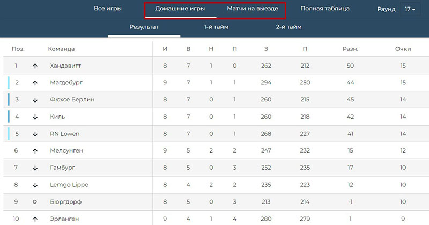Switch to the Все игры tab
Viewport: 429px width, 225px height.
[107, 9]
